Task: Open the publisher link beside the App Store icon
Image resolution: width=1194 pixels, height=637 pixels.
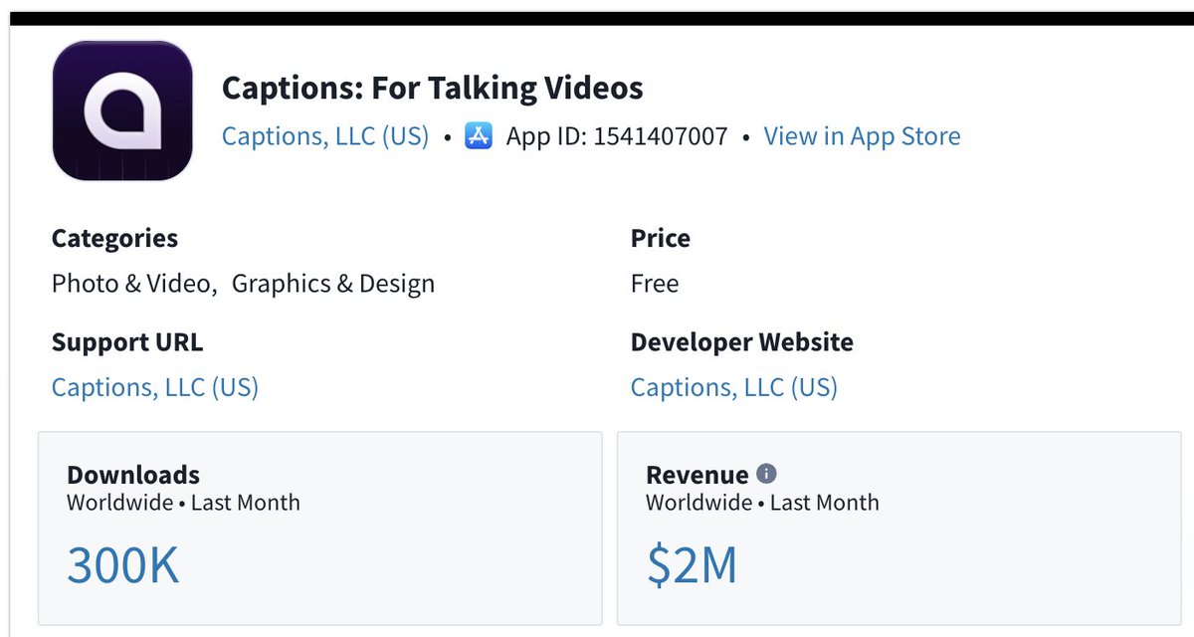Action: [325, 136]
